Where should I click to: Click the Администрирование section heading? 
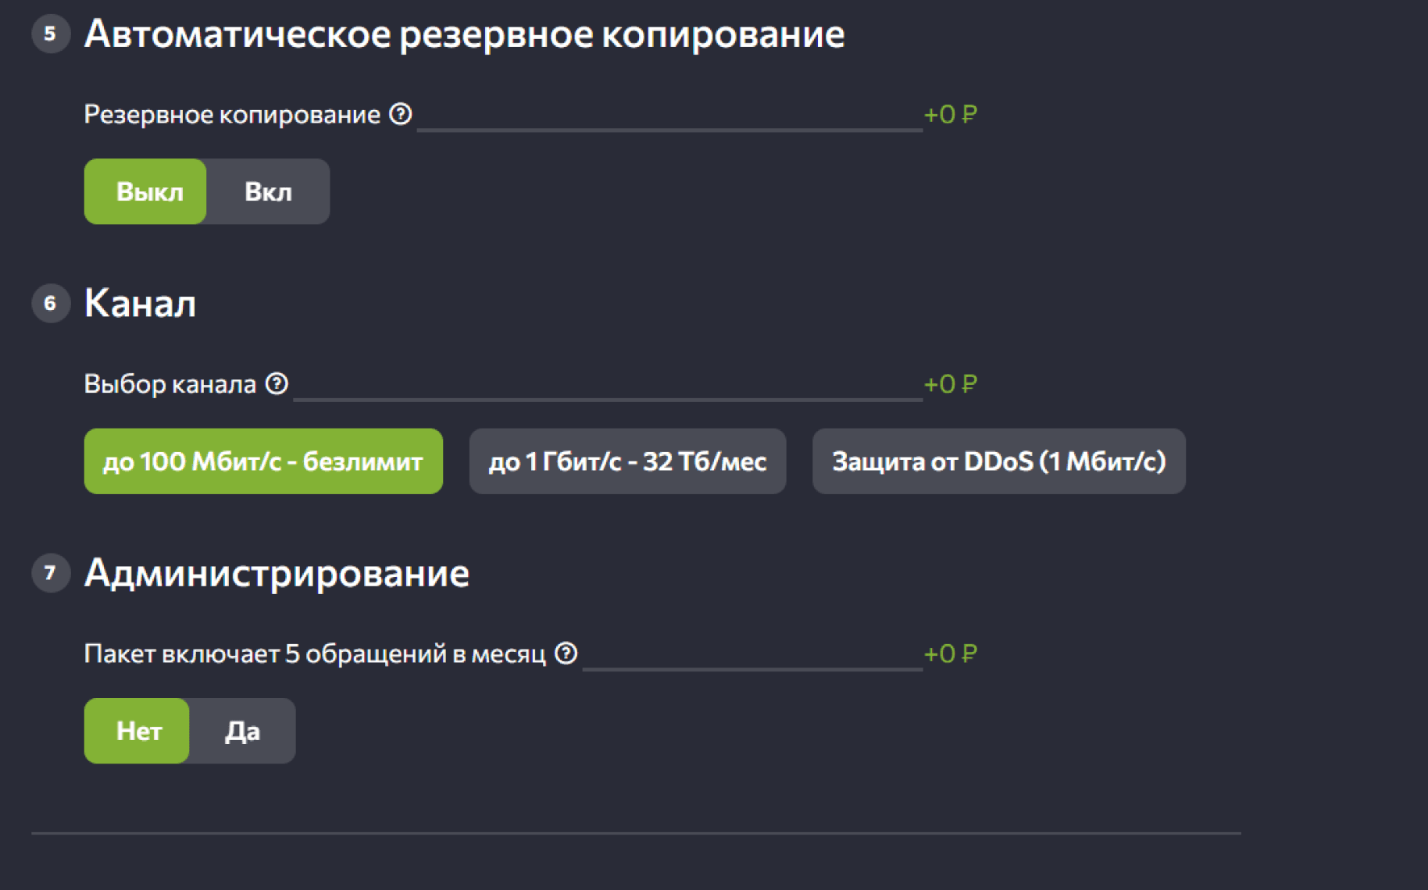[277, 574]
